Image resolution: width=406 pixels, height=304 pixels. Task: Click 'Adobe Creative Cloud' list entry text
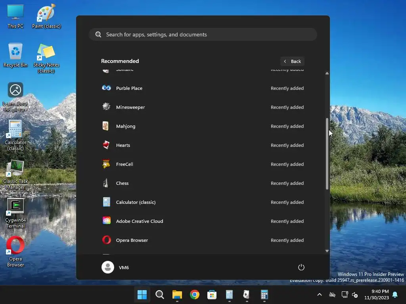tap(140, 221)
